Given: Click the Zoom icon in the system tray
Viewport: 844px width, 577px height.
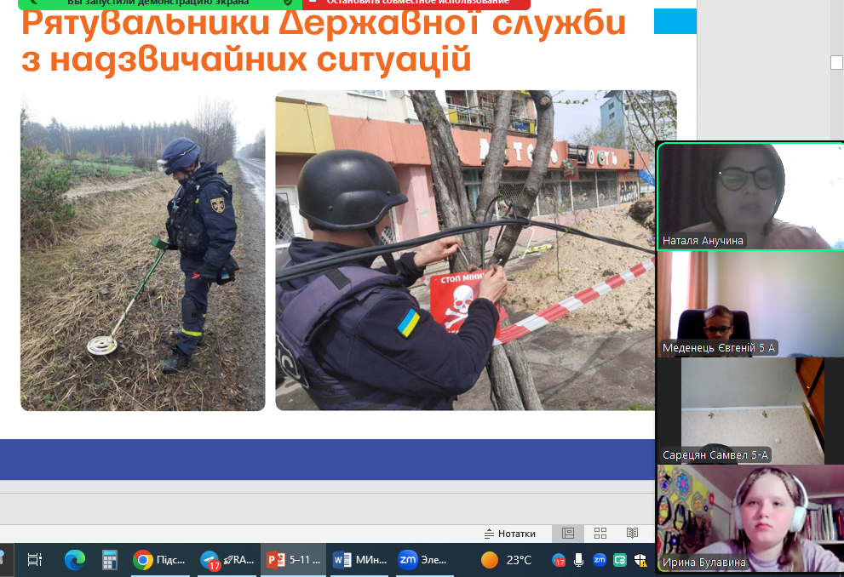Looking at the screenshot, I should [599, 560].
